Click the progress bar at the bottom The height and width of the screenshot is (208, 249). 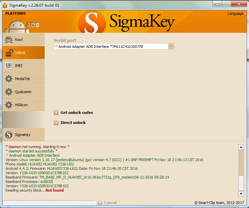[x=49, y=203]
